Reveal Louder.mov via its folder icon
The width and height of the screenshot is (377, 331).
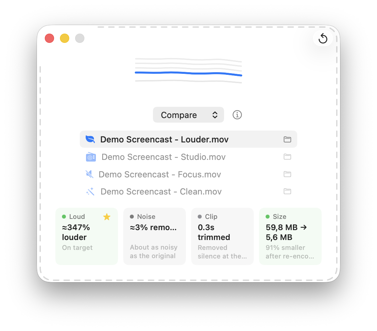(287, 139)
